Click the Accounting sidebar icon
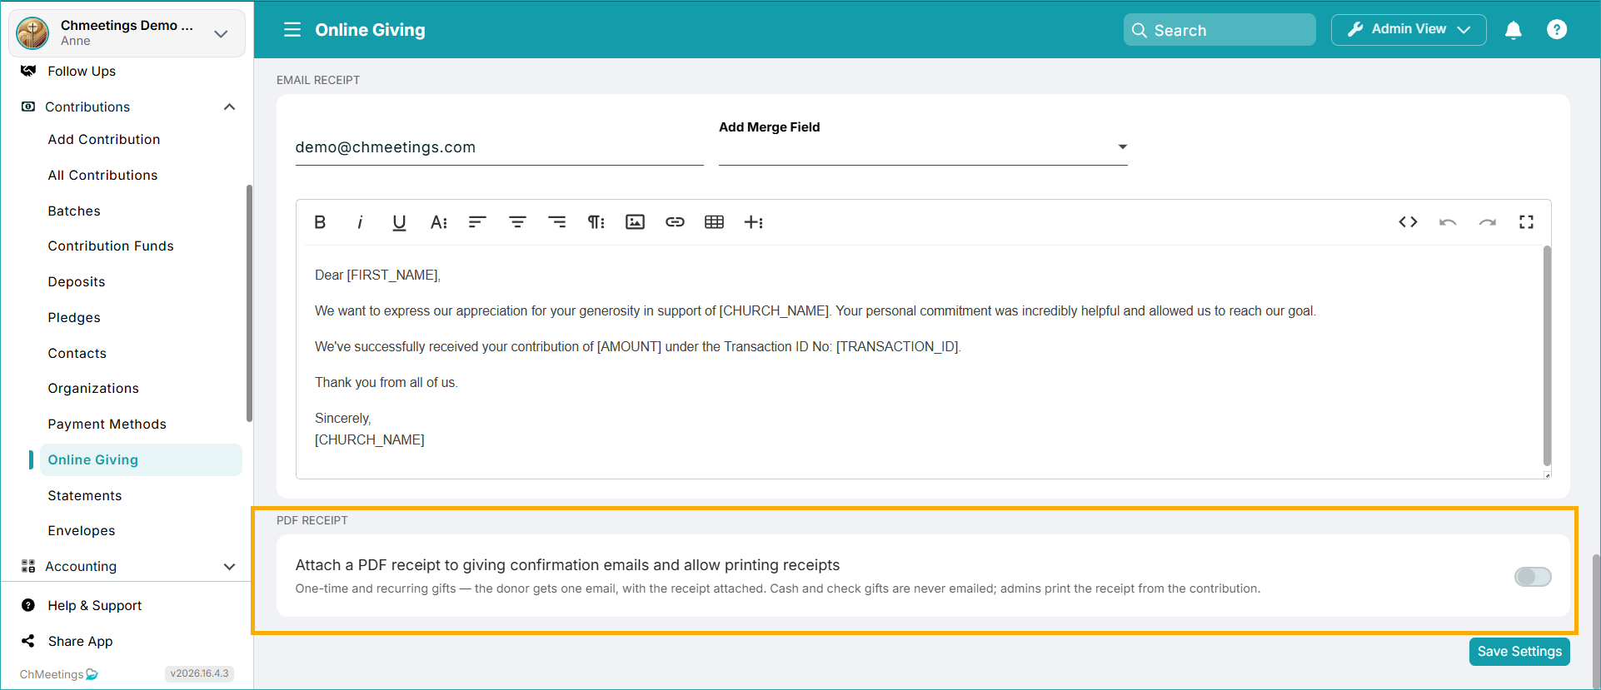Image resolution: width=1601 pixels, height=690 pixels. point(28,566)
